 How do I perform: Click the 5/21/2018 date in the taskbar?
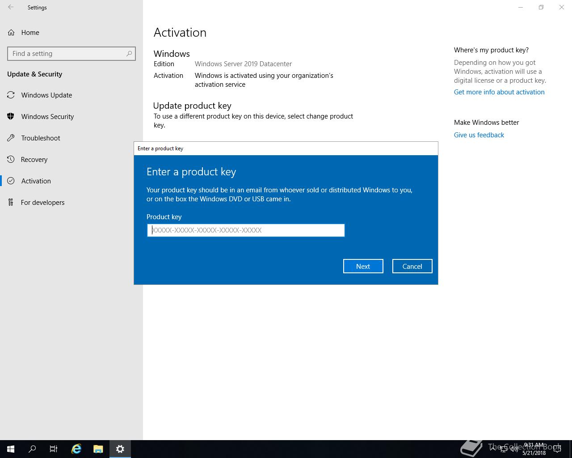534,453
